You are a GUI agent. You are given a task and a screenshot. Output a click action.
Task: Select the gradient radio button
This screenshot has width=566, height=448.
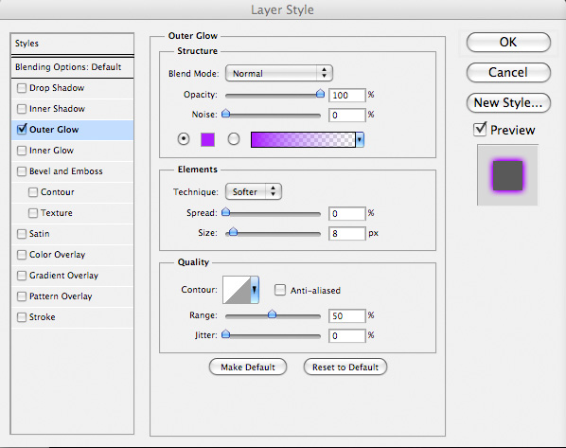pos(234,139)
